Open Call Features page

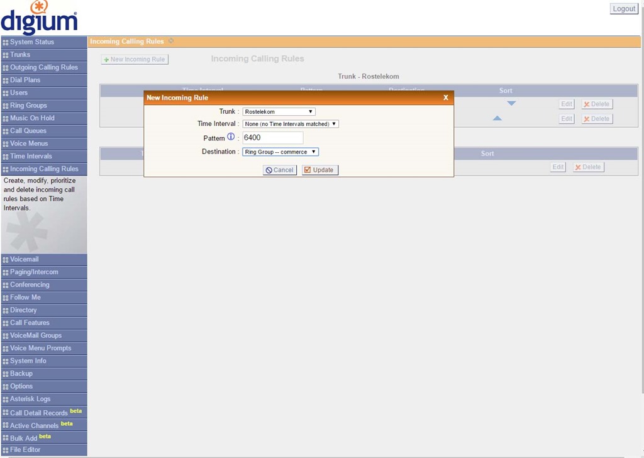[x=44, y=323]
